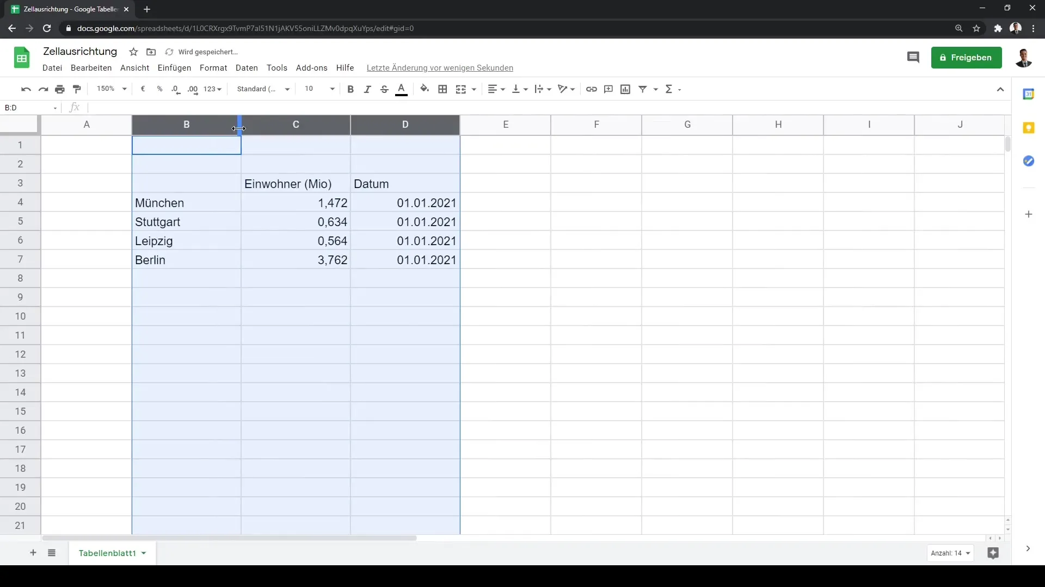This screenshot has height=587, width=1045.
Task: Click the merge cells icon
Action: (460, 89)
